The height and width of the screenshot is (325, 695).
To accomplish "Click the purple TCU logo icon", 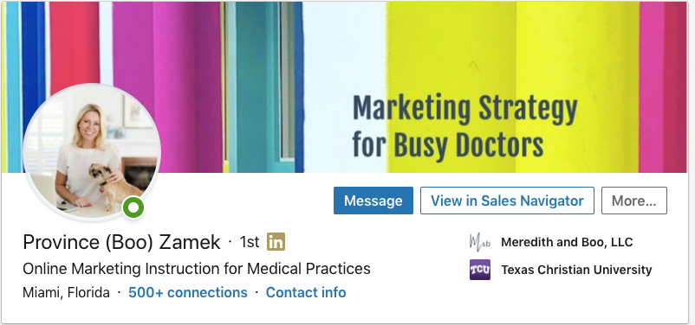I will pos(480,270).
